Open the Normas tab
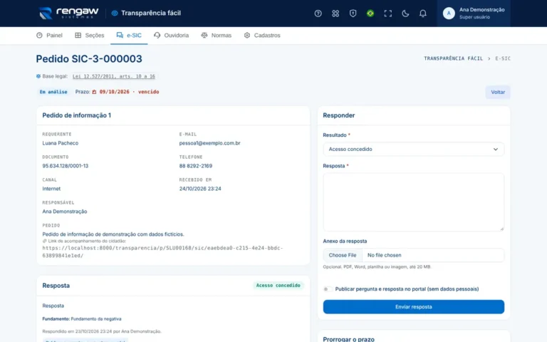The width and height of the screenshot is (547, 342). [x=216, y=35]
